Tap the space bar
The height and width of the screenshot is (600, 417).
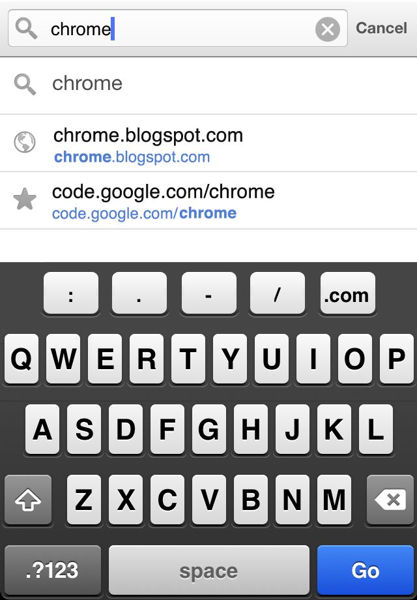coord(209,570)
